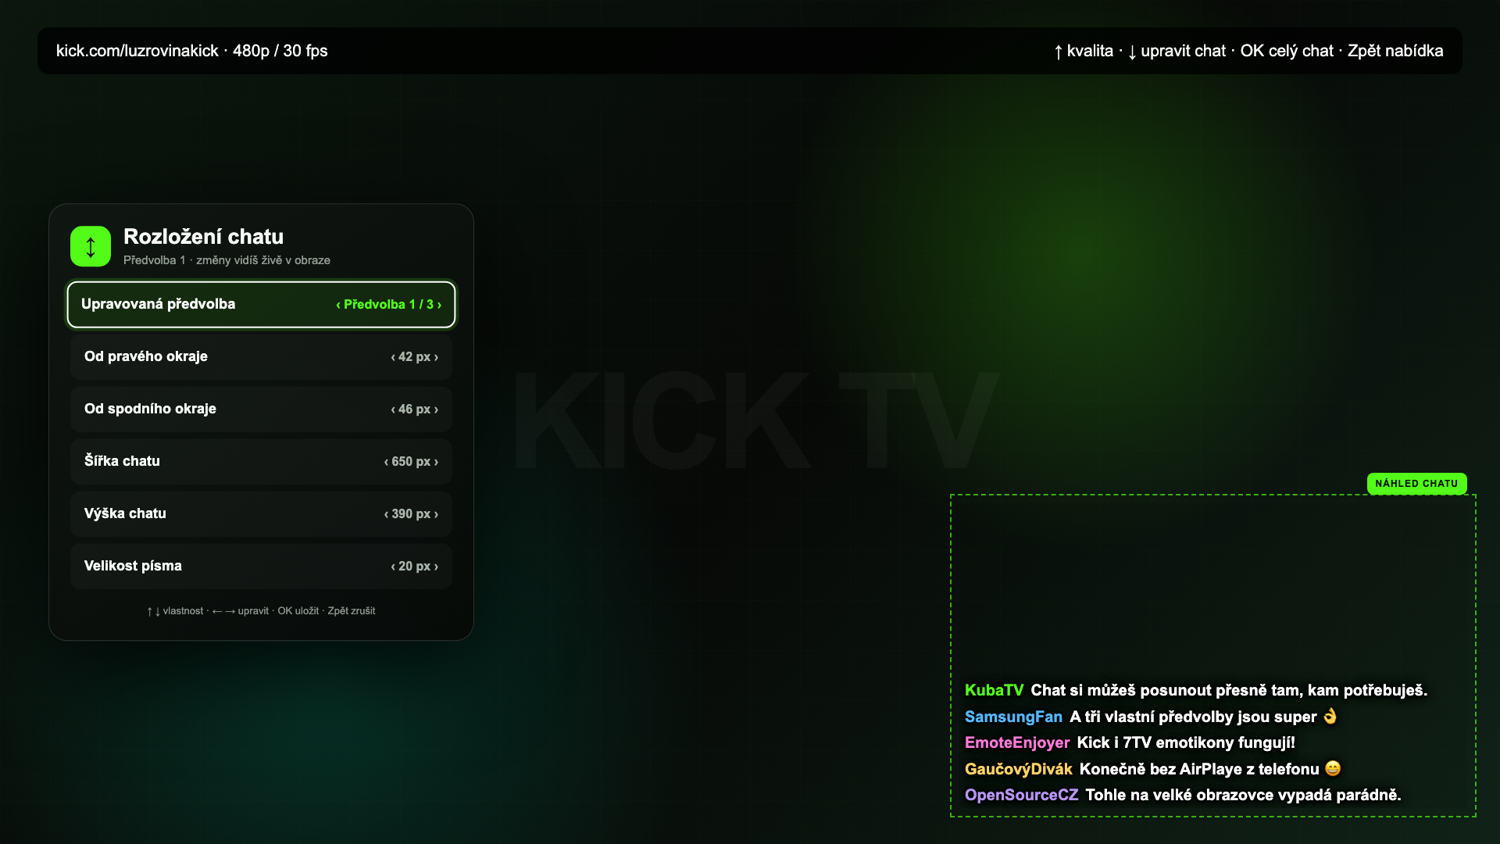Image resolution: width=1500 pixels, height=844 pixels.
Task: Click the down arrow upravit chat hint
Action: click(1177, 51)
